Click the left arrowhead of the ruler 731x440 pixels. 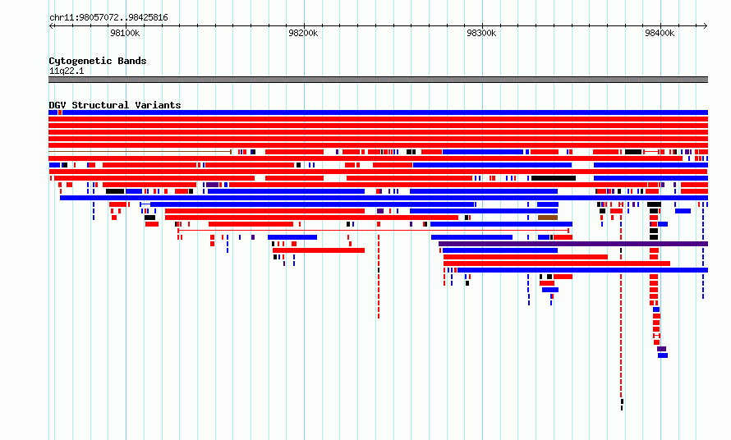51,25
